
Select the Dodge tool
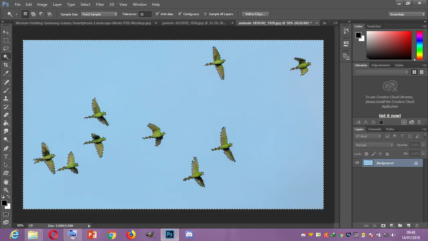tap(6, 140)
